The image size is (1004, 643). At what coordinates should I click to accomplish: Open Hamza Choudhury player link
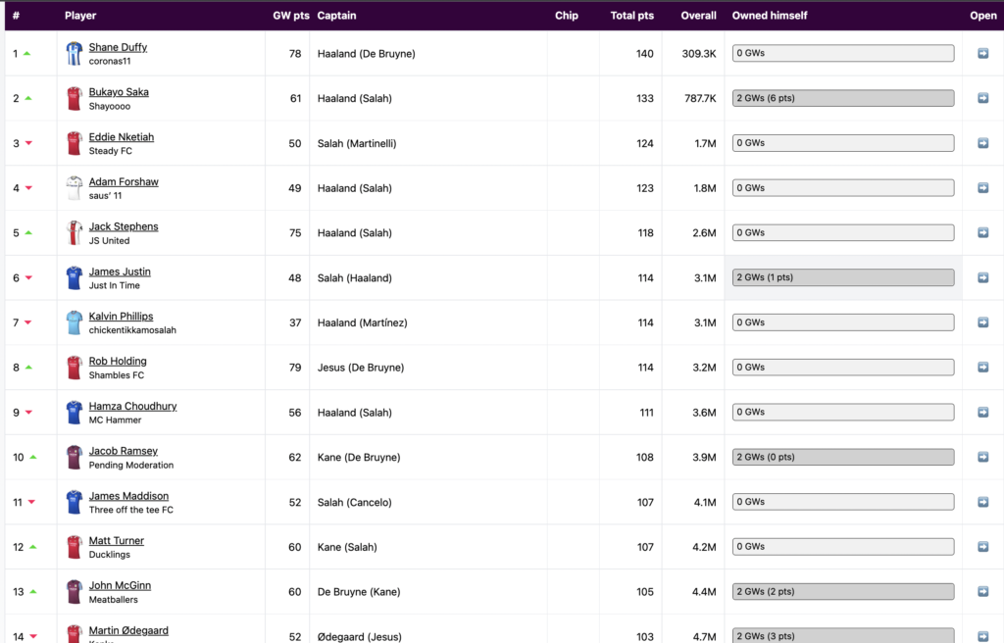pos(132,406)
